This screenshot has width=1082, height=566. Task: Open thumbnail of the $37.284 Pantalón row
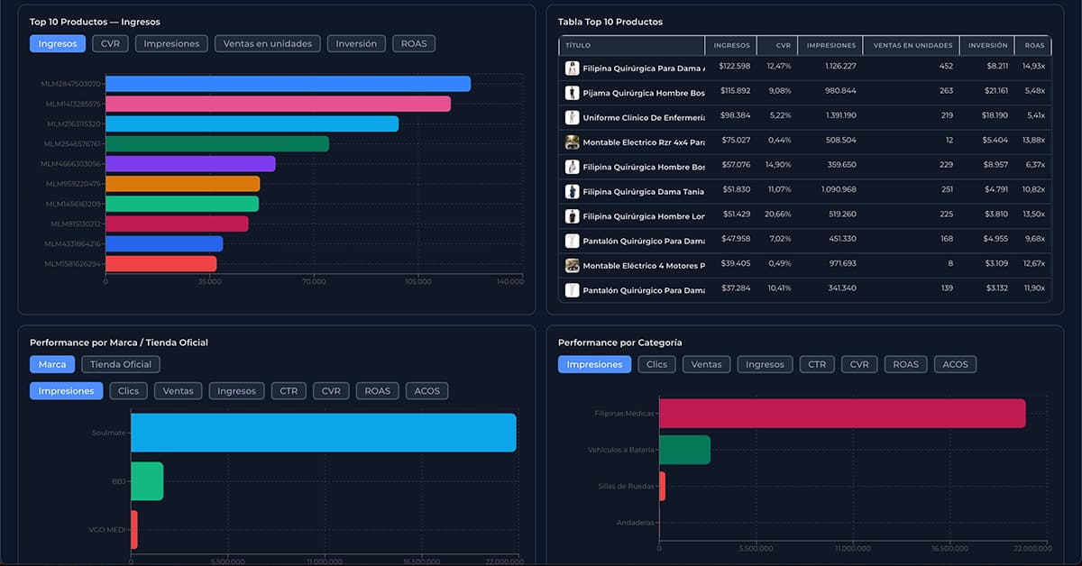pos(572,290)
